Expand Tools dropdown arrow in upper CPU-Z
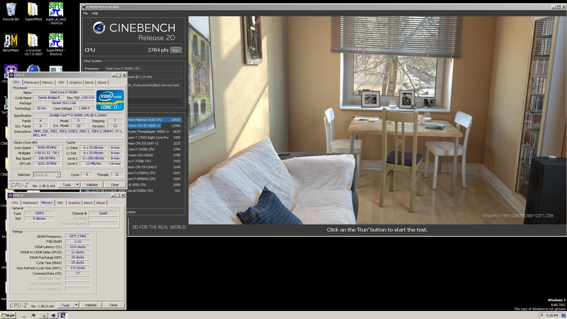Viewport: 567px width, 319px height. 77,185
